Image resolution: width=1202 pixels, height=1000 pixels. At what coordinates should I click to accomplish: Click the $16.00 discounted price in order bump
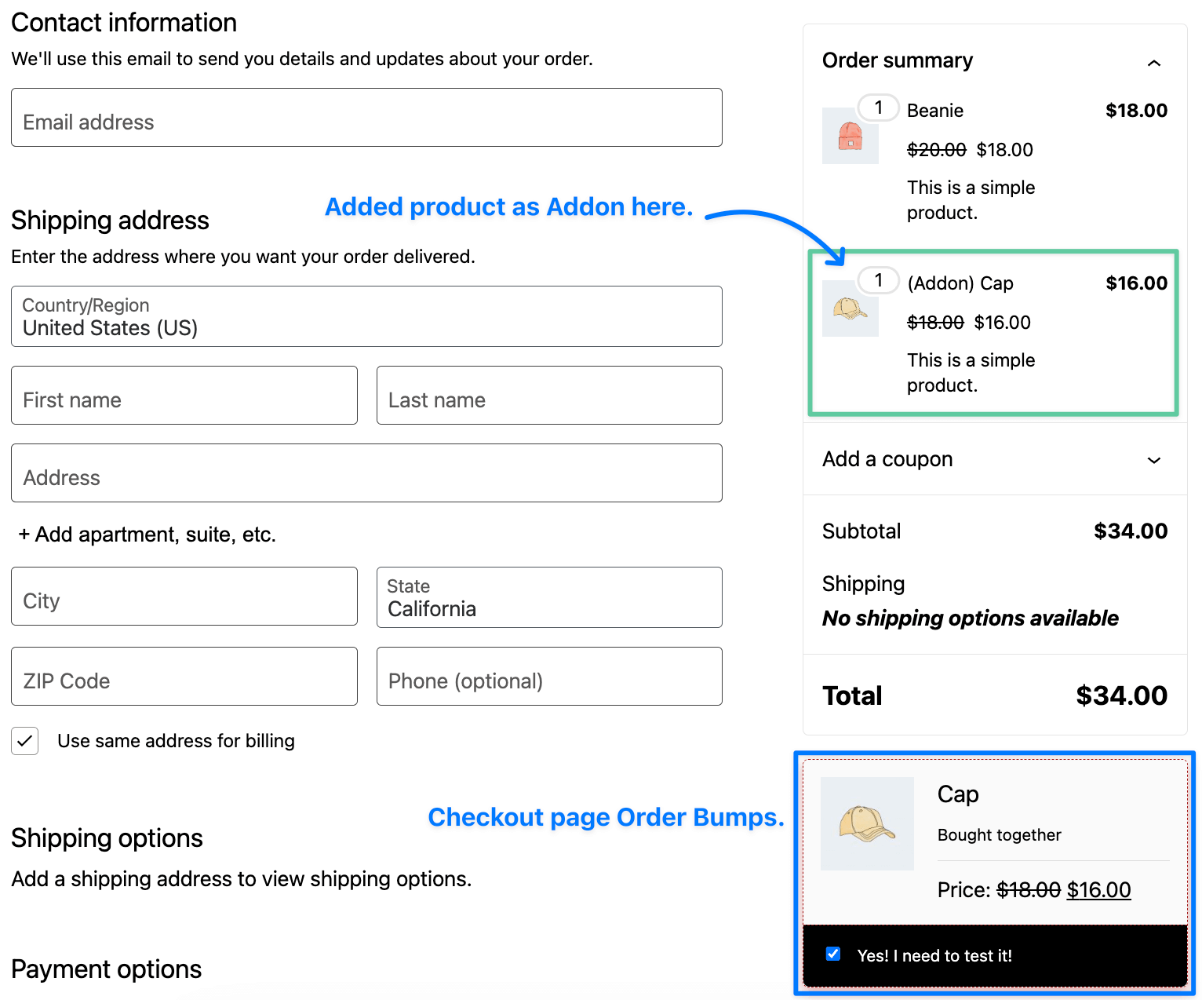click(x=1098, y=890)
